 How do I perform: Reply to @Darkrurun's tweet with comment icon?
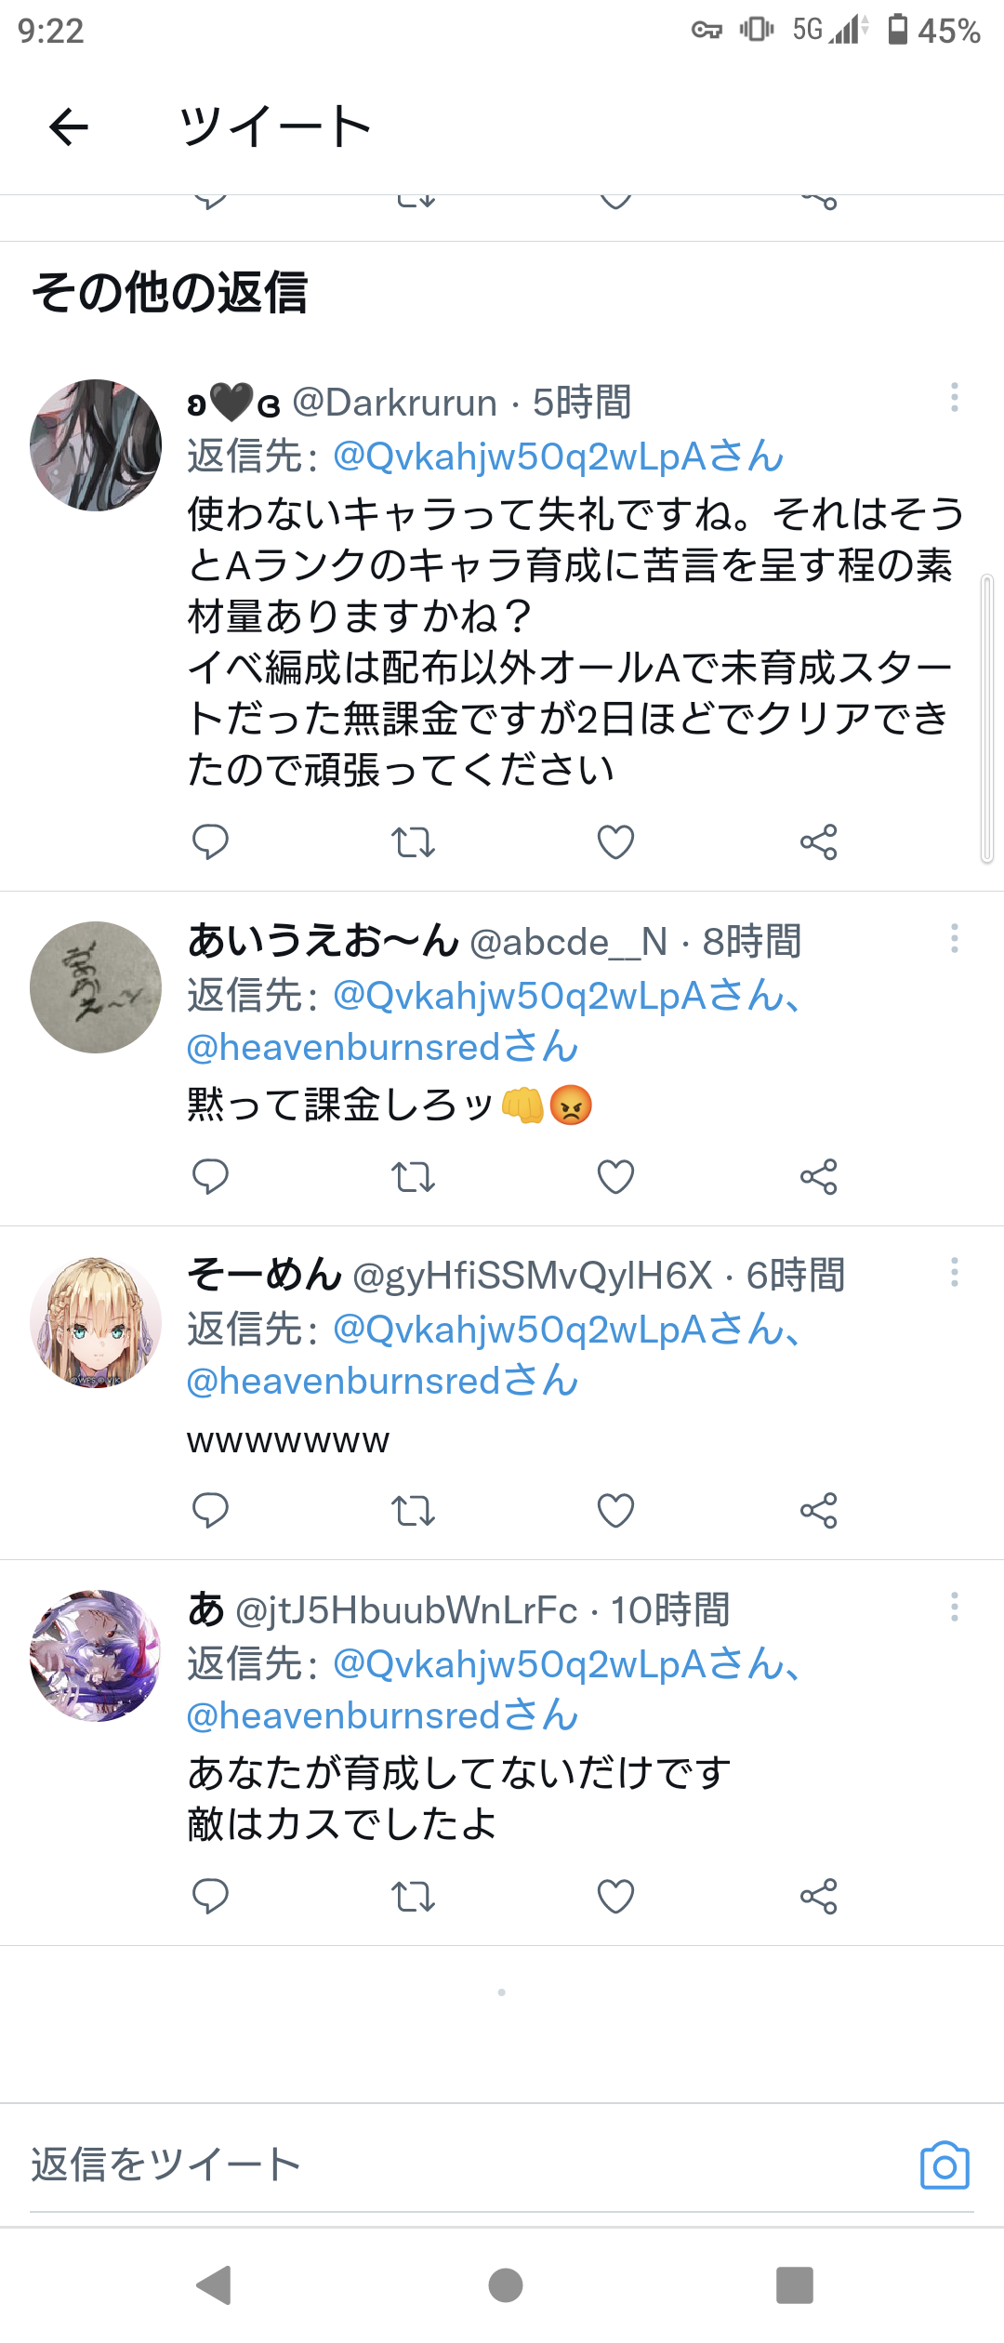coord(210,842)
